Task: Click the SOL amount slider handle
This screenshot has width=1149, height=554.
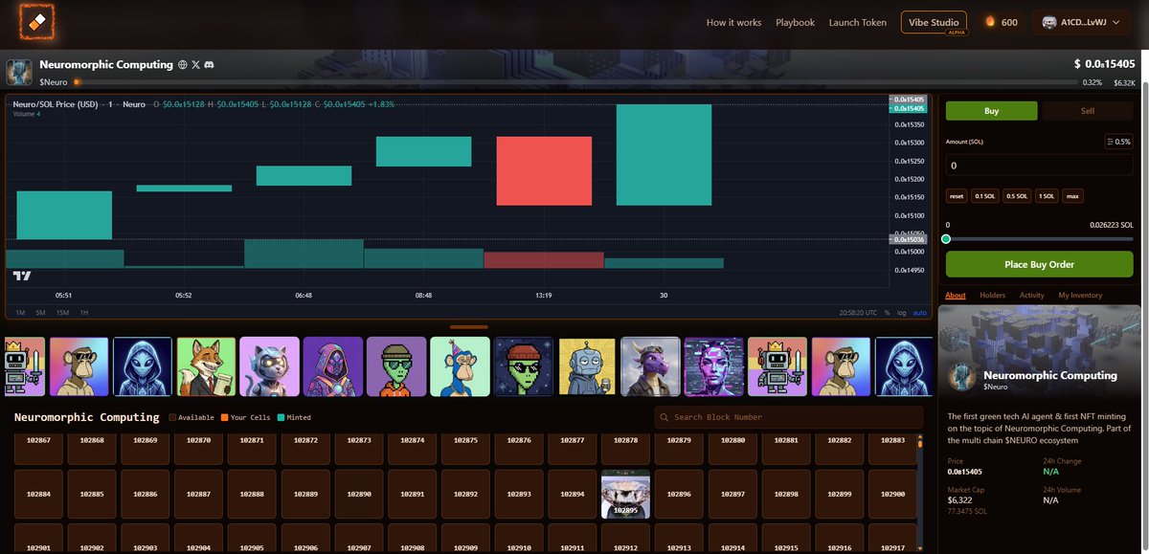Action: pos(946,239)
